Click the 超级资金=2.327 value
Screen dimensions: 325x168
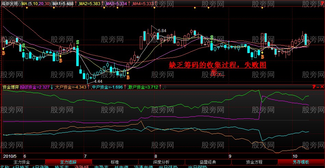coord(35,87)
